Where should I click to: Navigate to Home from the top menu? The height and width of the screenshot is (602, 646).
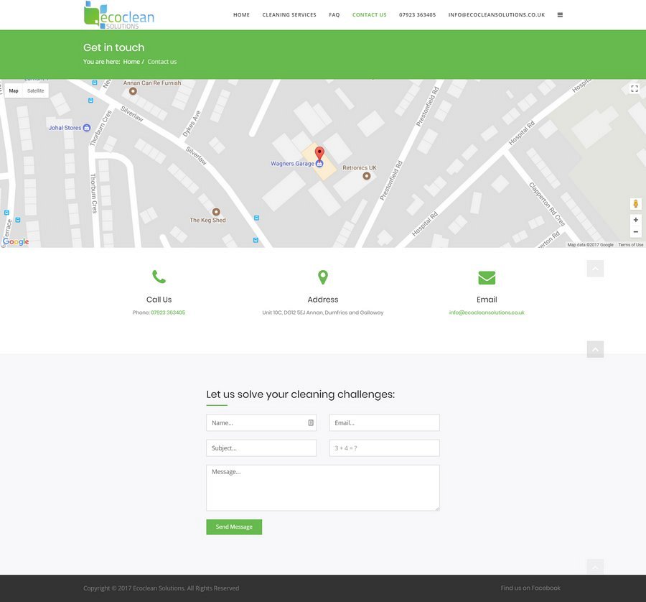(x=241, y=15)
